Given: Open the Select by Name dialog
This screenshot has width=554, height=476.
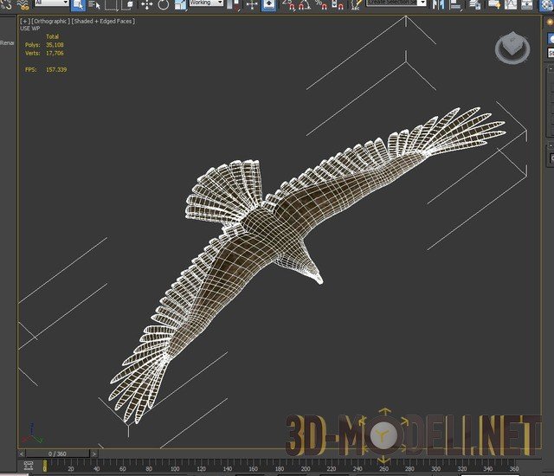Looking at the screenshot, I should point(93,4).
